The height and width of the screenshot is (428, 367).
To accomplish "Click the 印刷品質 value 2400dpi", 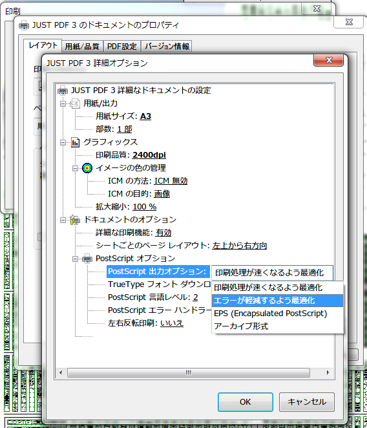I will click(x=149, y=155).
